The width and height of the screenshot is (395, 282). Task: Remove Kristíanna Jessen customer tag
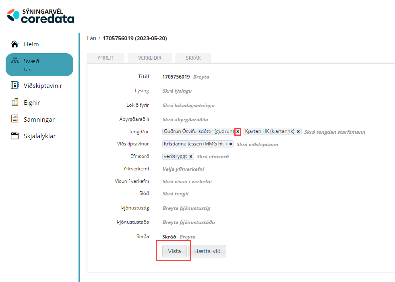pyautogui.click(x=231, y=144)
